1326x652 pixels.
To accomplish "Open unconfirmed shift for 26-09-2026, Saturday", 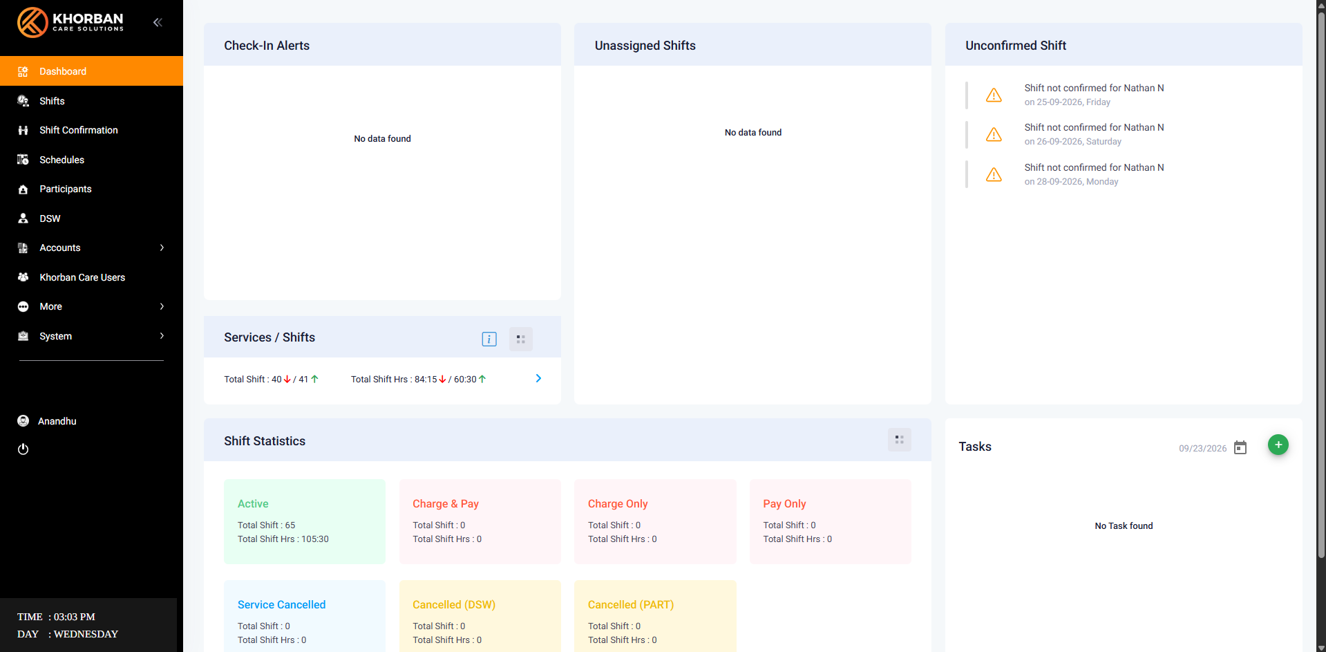I will point(1094,134).
